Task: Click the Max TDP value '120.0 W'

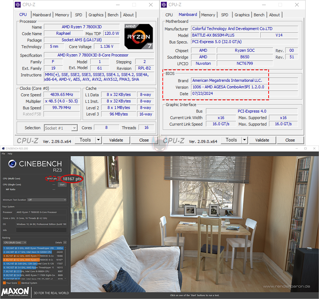Action: point(112,33)
